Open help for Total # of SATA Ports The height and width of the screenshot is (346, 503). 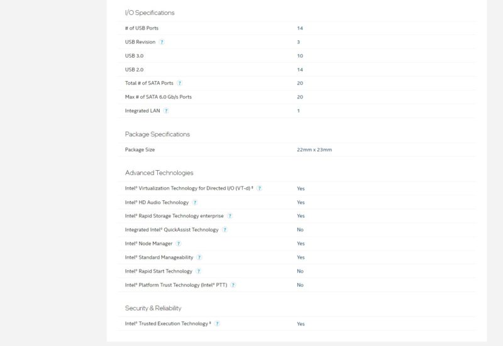pos(179,83)
